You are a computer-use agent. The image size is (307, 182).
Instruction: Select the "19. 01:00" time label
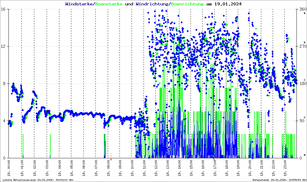tap(22, 168)
